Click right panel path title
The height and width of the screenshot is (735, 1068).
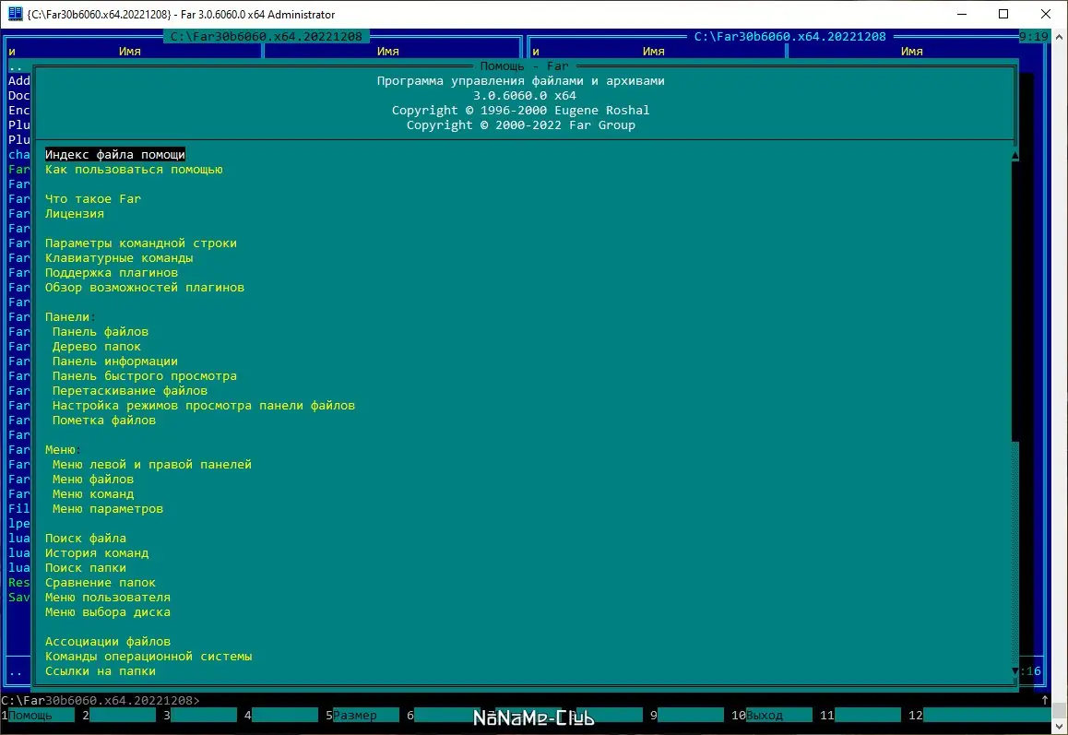(789, 37)
